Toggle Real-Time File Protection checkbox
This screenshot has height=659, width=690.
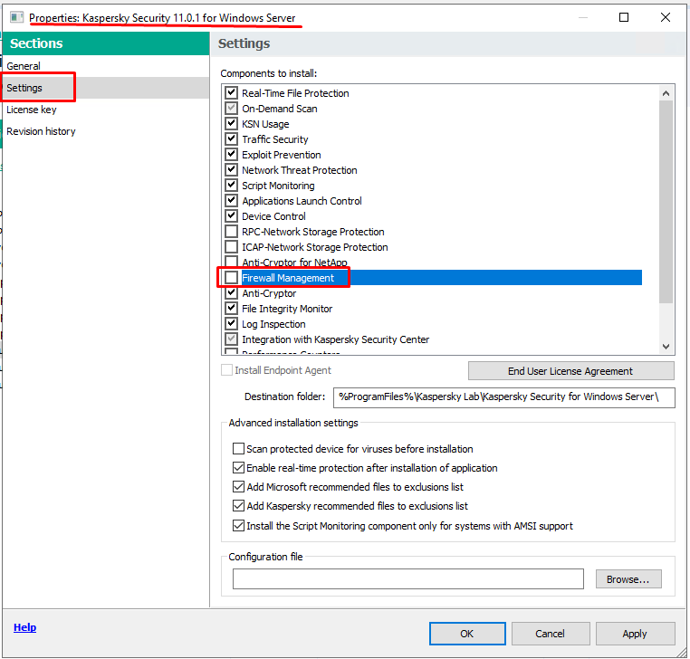pos(232,93)
